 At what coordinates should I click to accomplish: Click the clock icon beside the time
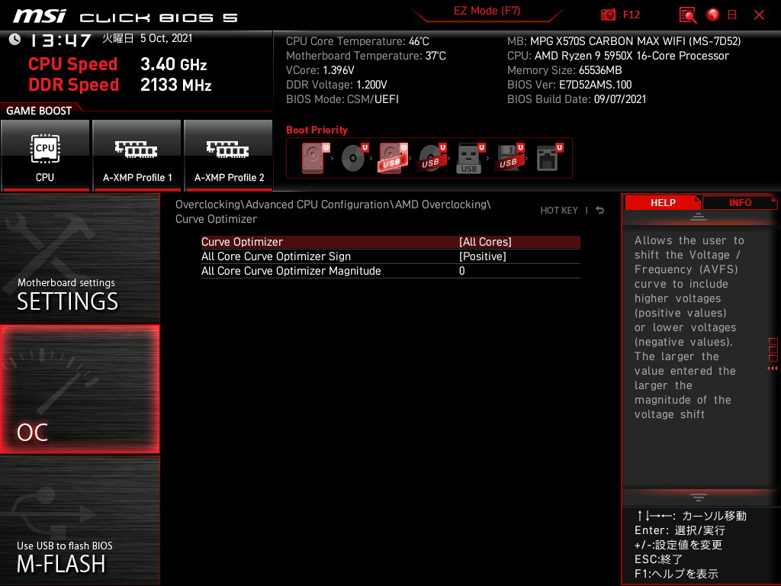(x=15, y=40)
